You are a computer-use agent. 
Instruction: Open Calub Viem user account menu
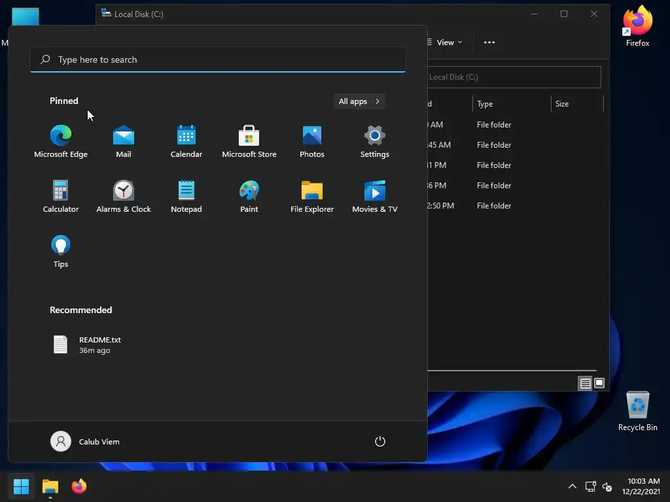click(85, 441)
